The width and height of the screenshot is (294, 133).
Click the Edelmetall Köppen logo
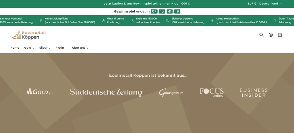29,35
